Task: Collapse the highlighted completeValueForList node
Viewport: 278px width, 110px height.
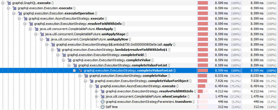Action: [74, 70]
